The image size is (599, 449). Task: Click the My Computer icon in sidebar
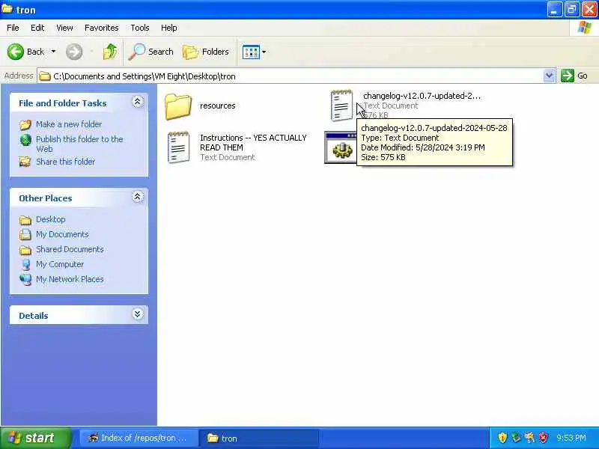[x=25, y=265]
